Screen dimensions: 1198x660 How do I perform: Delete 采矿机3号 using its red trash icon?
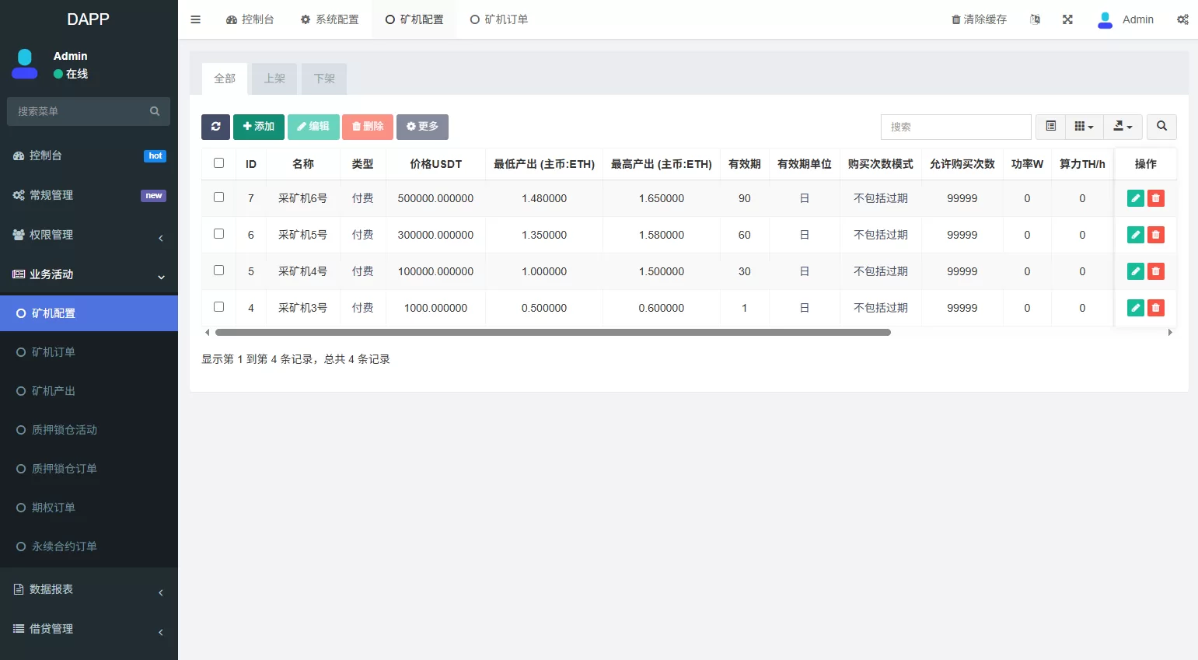(x=1156, y=308)
